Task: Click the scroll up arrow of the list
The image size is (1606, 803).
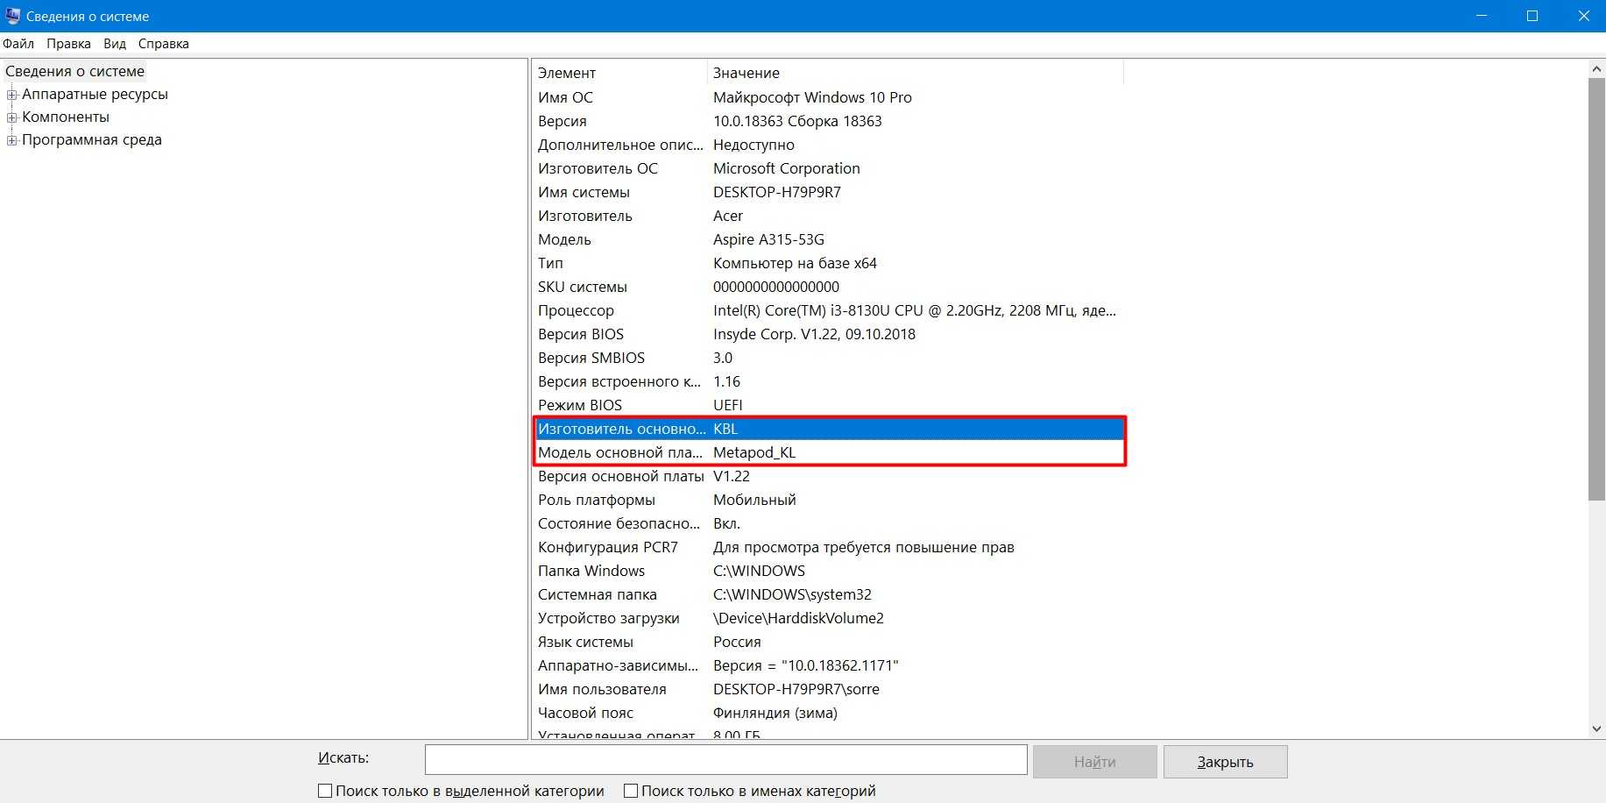Action: pos(1596,68)
